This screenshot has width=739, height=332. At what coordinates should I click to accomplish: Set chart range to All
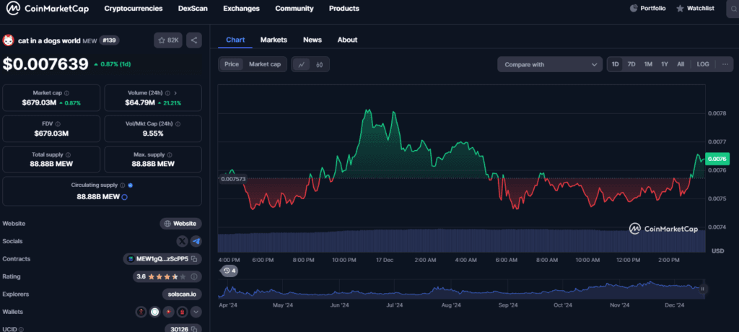[x=681, y=65]
